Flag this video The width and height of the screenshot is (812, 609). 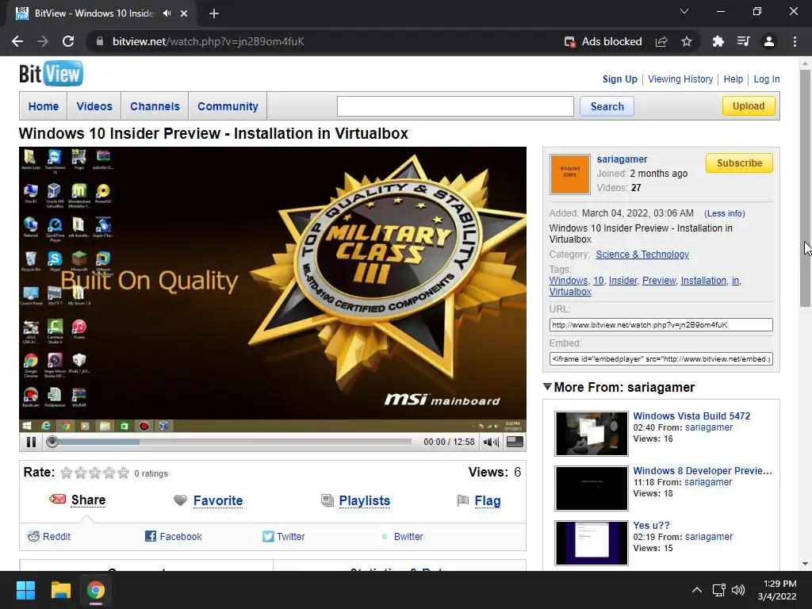[488, 501]
